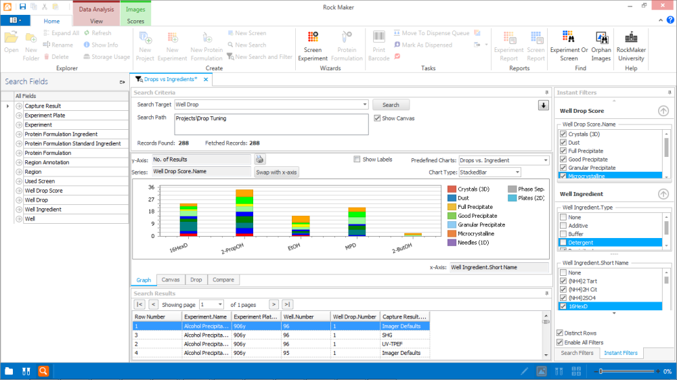Enable the Show Labels checkbox
The width and height of the screenshot is (677, 380).
(x=357, y=159)
